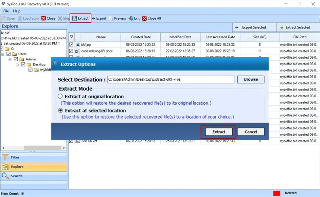The width and height of the screenshot is (320, 197).
Task: Open the Help menu
Action: click(x=17, y=11)
